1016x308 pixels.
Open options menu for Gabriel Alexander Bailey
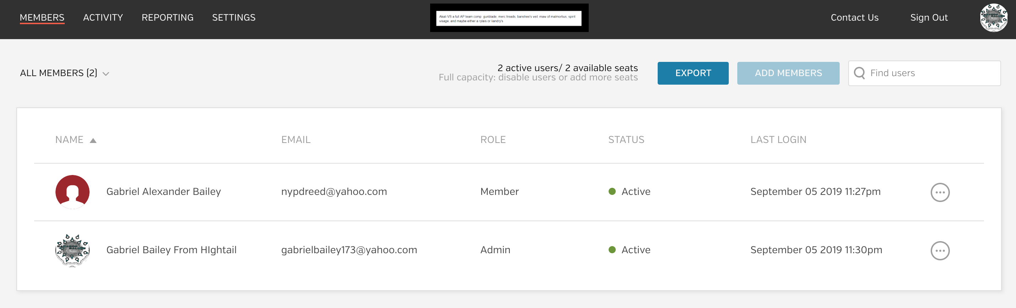[x=940, y=192]
